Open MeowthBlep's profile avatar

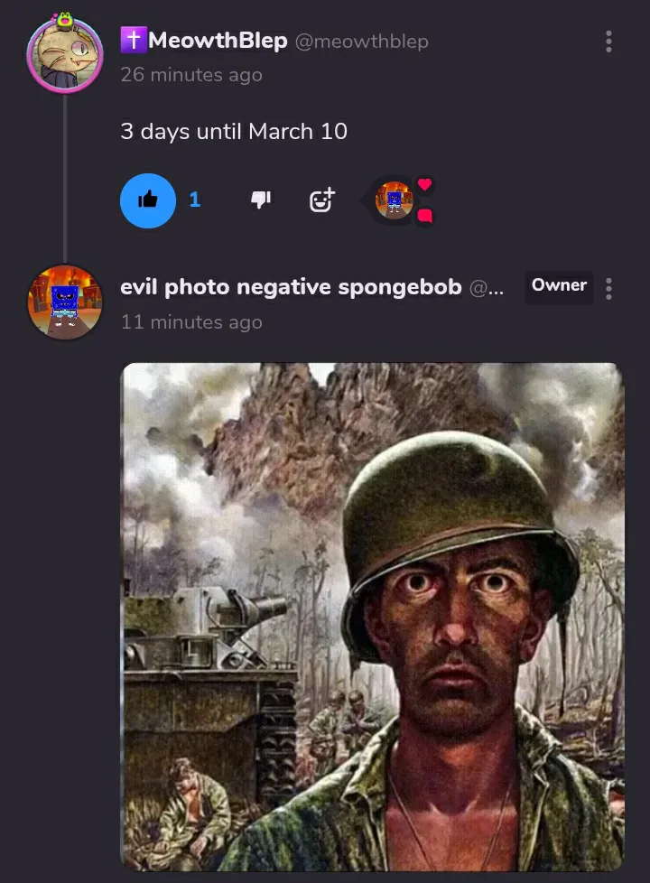point(64,53)
